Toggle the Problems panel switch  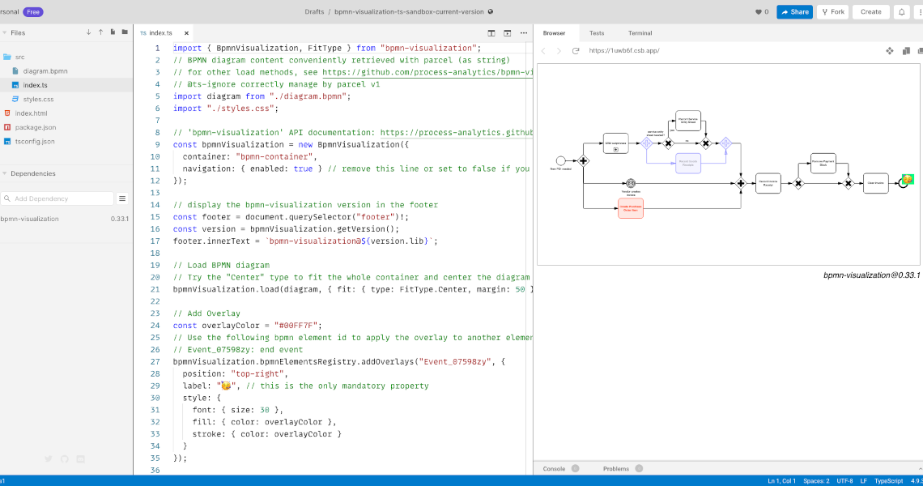point(640,468)
